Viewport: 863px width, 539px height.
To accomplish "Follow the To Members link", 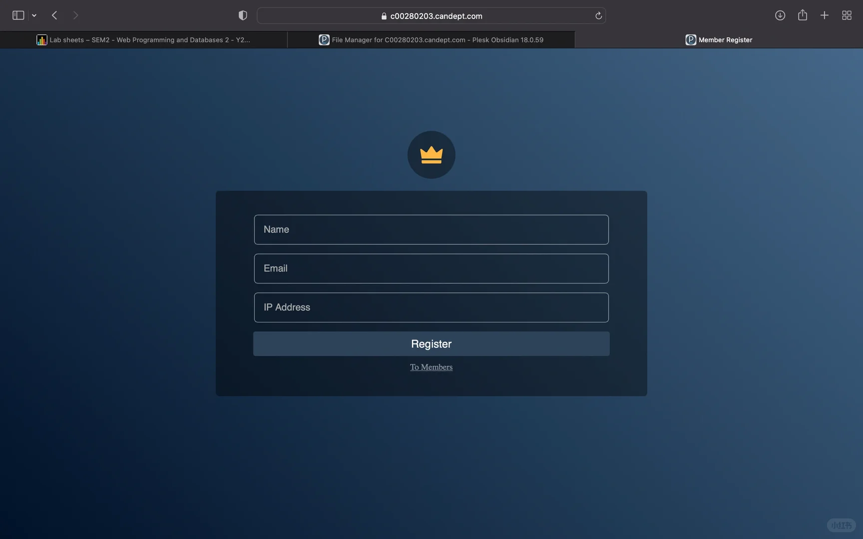I will point(431,367).
